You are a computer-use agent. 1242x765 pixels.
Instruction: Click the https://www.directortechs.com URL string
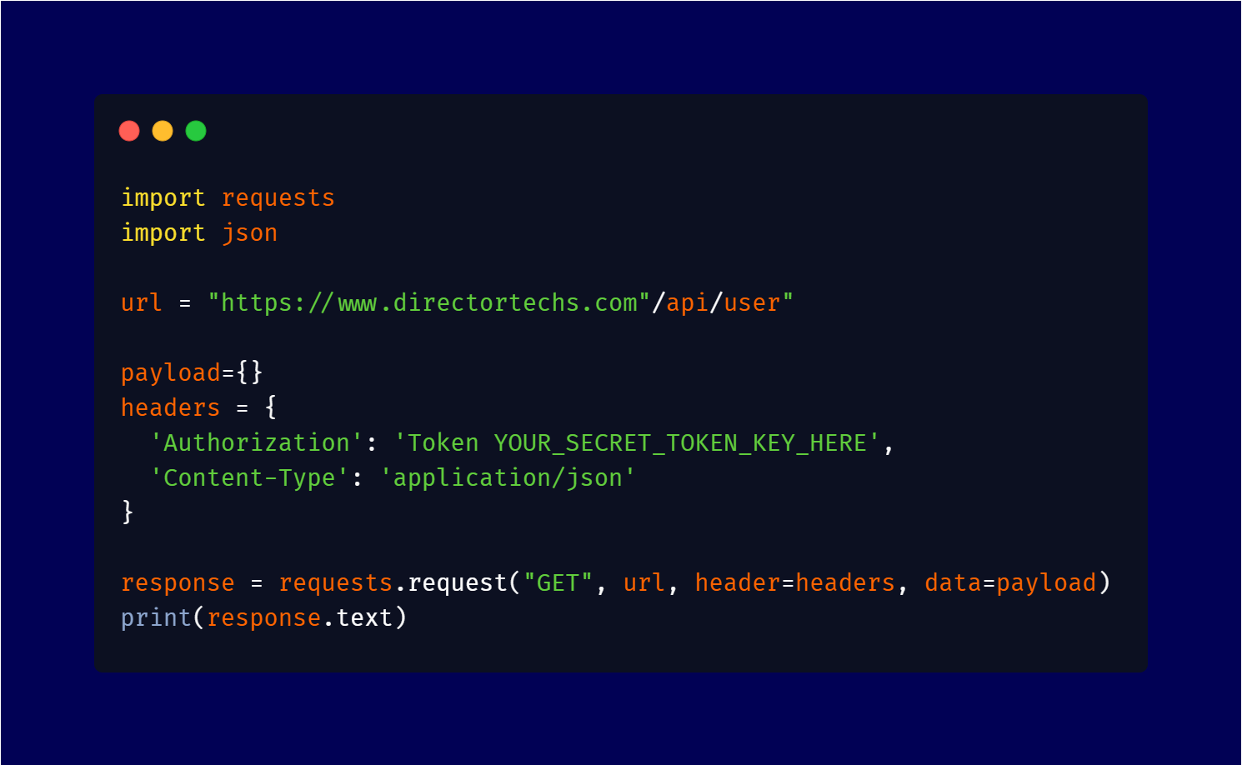pyautogui.click(x=428, y=302)
